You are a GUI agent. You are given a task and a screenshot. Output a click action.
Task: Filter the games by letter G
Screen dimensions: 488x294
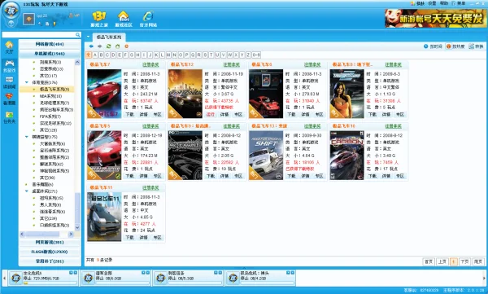(x=132, y=55)
